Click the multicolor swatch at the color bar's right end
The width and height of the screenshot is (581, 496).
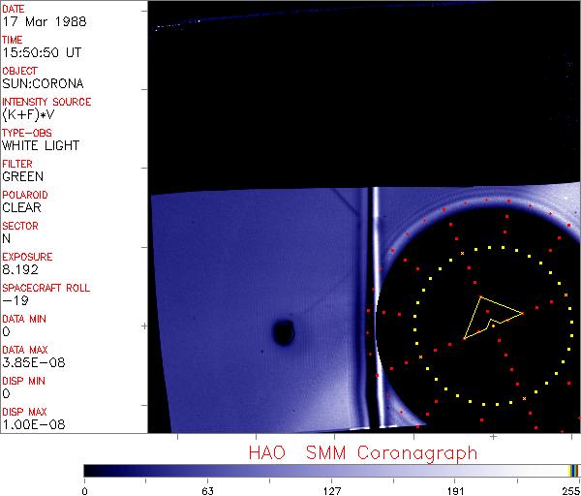[x=574, y=470]
